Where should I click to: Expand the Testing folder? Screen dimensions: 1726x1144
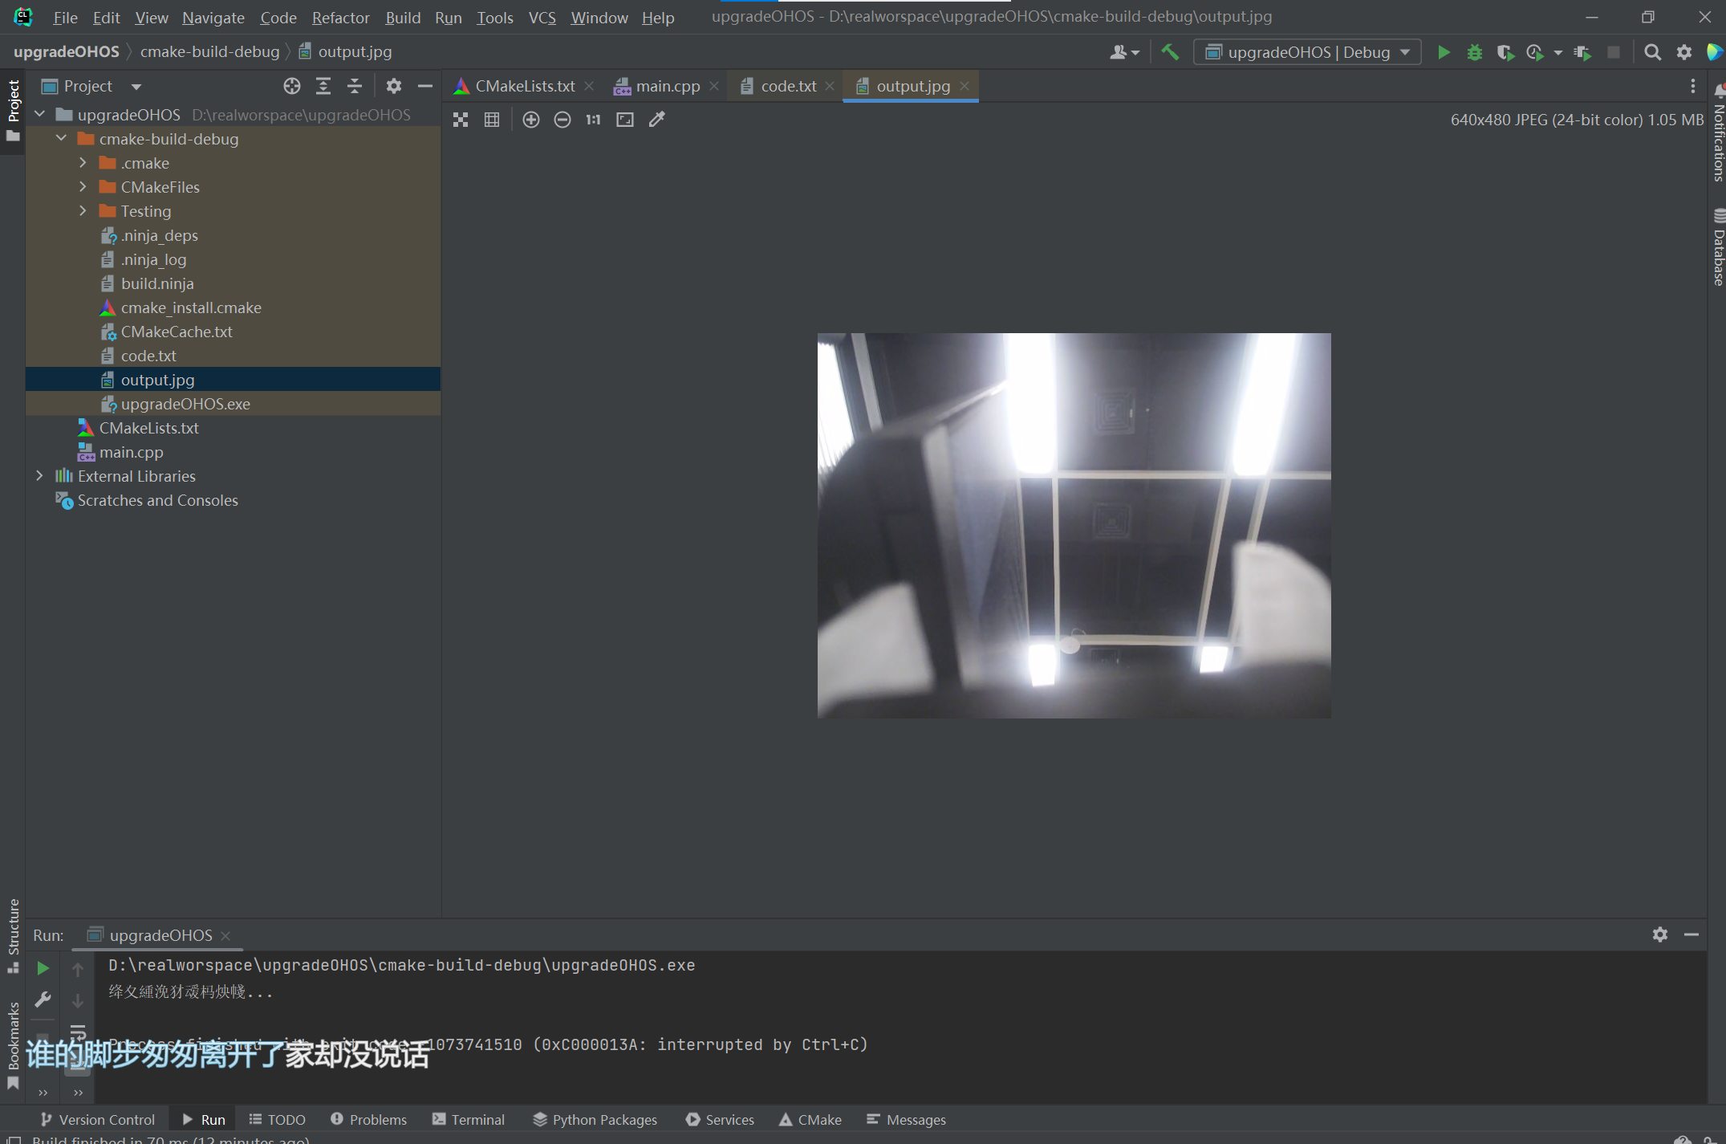pos(83,211)
